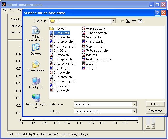168x139 pixels.
Task: Click the icon of 5-_m3D.ghk
Action: (84, 37)
